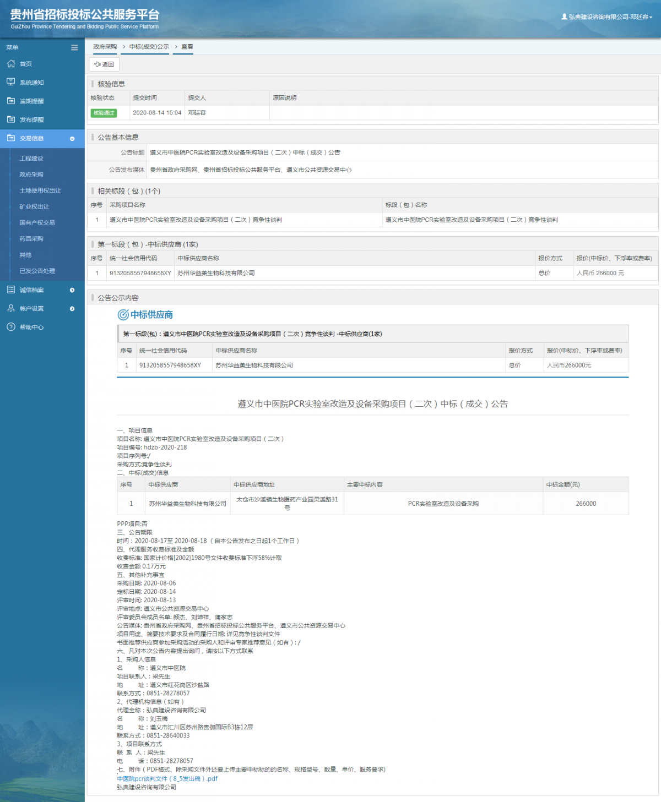Select 矿业权出让 in sidebar
Viewport: 661px width, 802px height.
pyautogui.click(x=34, y=206)
